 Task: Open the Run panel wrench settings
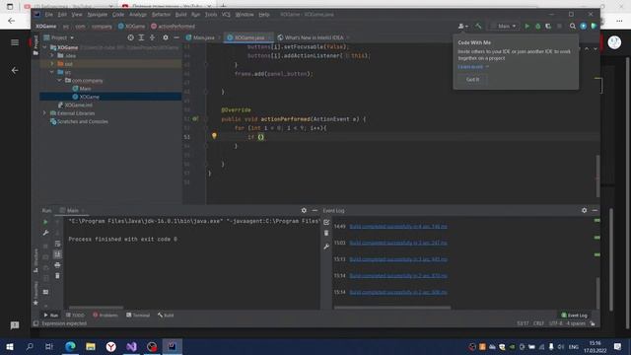(x=45, y=233)
